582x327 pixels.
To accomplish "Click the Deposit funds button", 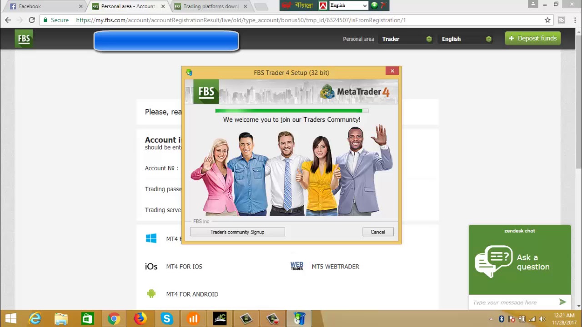I will [x=532, y=38].
